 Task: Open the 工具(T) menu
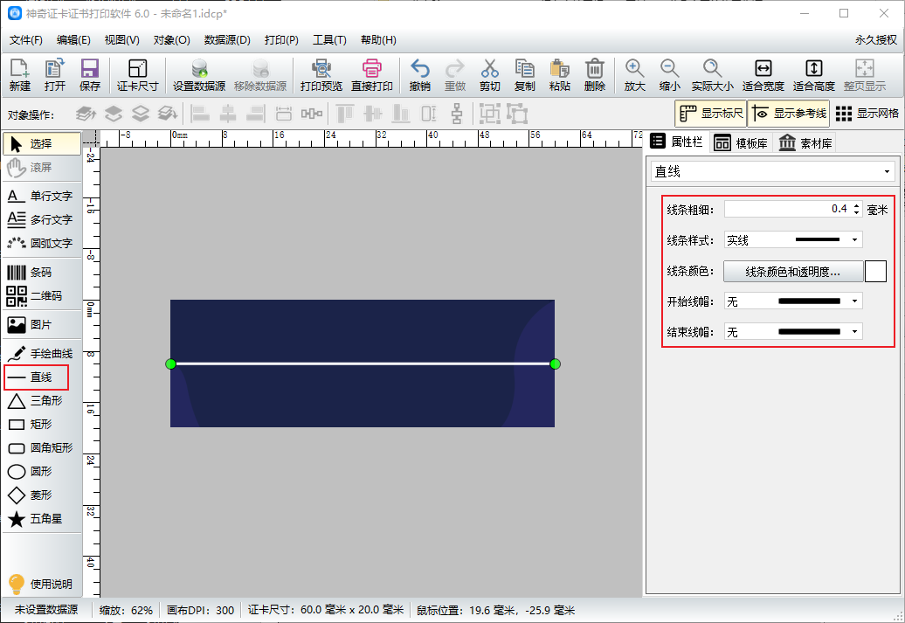[x=329, y=40]
